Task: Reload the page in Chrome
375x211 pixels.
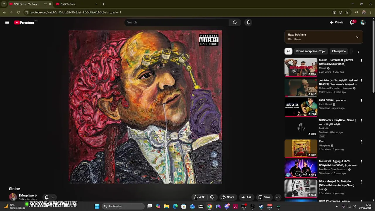Action: [x=18, y=12]
